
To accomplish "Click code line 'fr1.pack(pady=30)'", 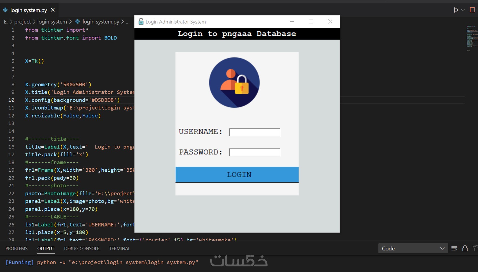I will click(x=52, y=178).
